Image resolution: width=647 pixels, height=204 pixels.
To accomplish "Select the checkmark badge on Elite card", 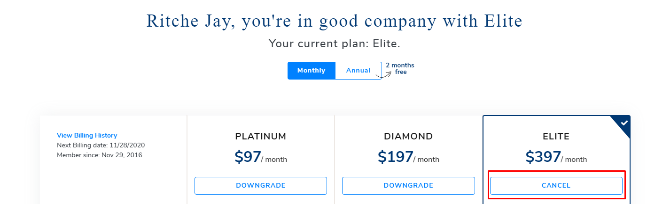I will point(624,123).
